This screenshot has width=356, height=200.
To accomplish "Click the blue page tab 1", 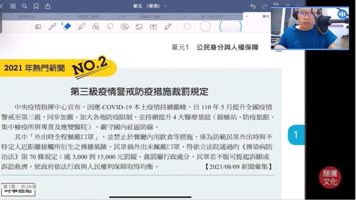I will click(x=296, y=135).
